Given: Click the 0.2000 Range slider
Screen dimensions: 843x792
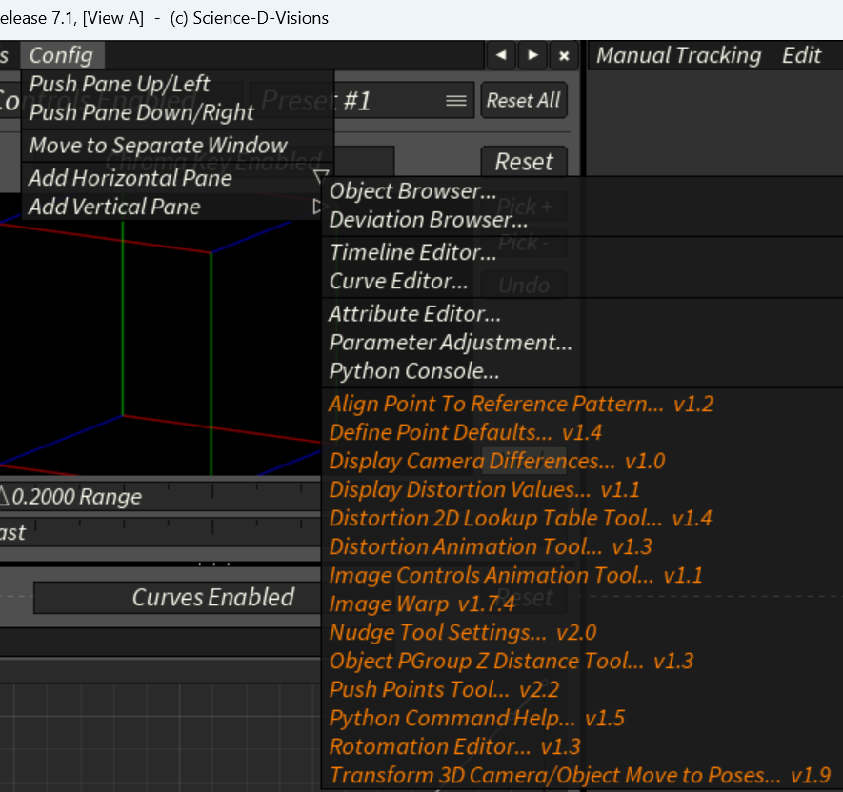Looking at the screenshot, I should tap(160, 497).
